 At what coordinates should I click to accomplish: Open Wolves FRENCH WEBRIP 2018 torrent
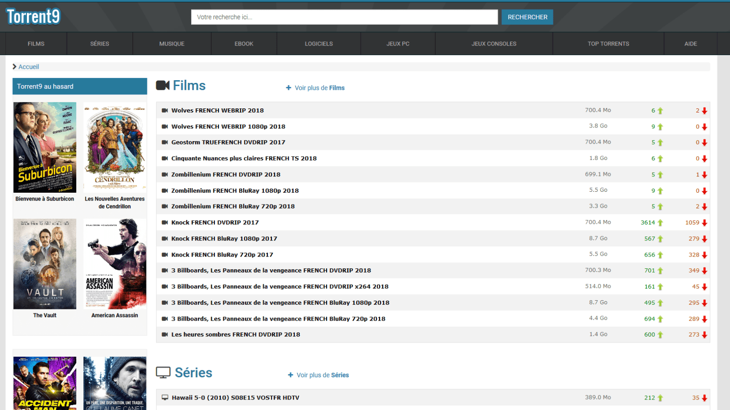(218, 110)
